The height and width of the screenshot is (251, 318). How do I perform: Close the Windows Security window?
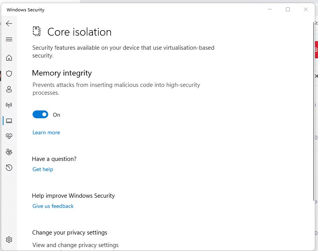[x=306, y=9]
